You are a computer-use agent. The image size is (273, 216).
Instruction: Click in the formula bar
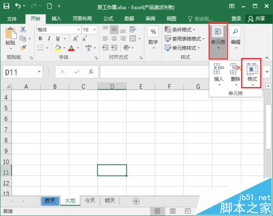[x=155, y=72]
